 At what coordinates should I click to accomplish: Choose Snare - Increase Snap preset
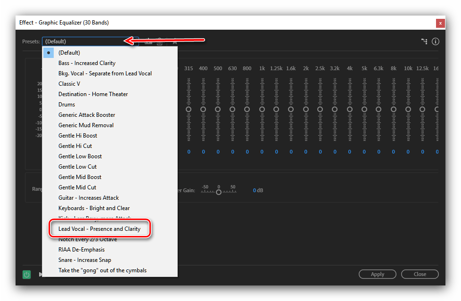point(110,260)
